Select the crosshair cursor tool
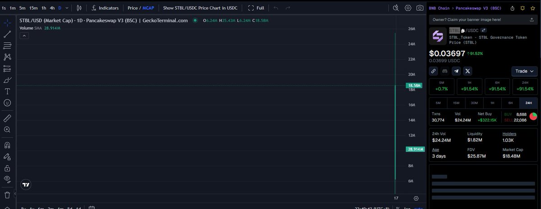This screenshot has height=209, width=541. pyautogui.click(x=7, y=23)
